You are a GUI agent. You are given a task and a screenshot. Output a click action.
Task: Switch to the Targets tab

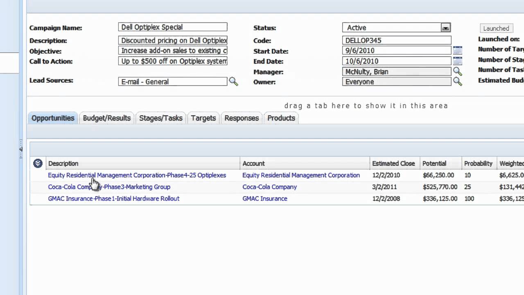[x=203, y=118]
